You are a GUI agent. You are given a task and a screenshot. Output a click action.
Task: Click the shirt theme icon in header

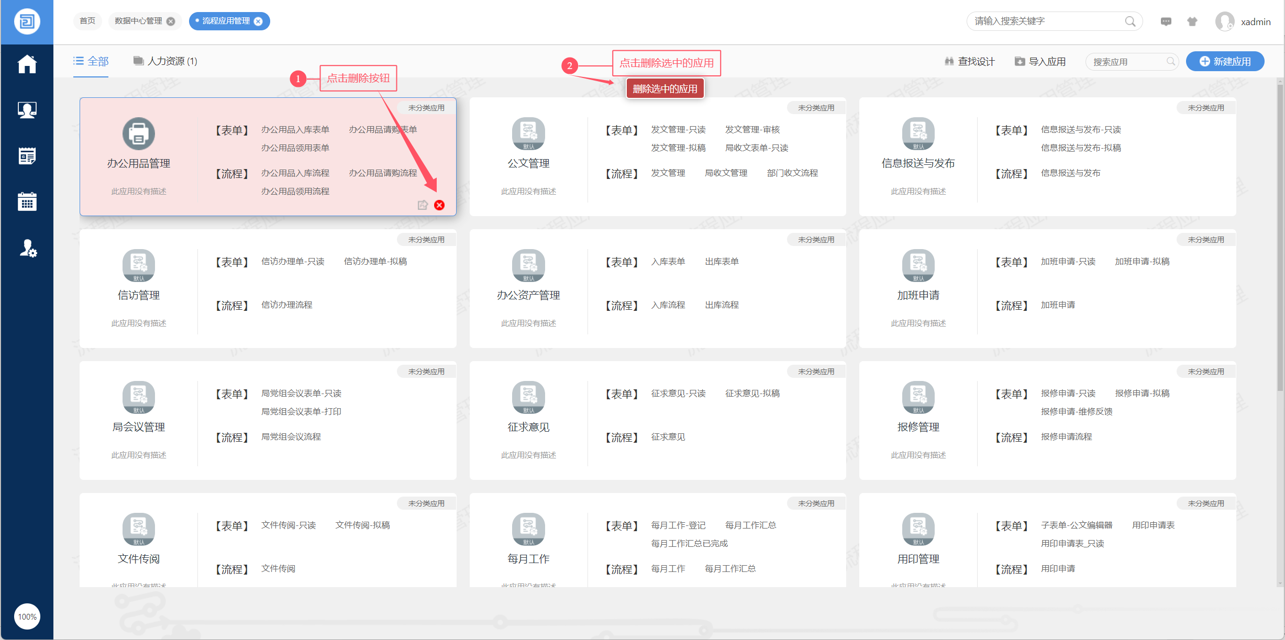pos(1192,21)
